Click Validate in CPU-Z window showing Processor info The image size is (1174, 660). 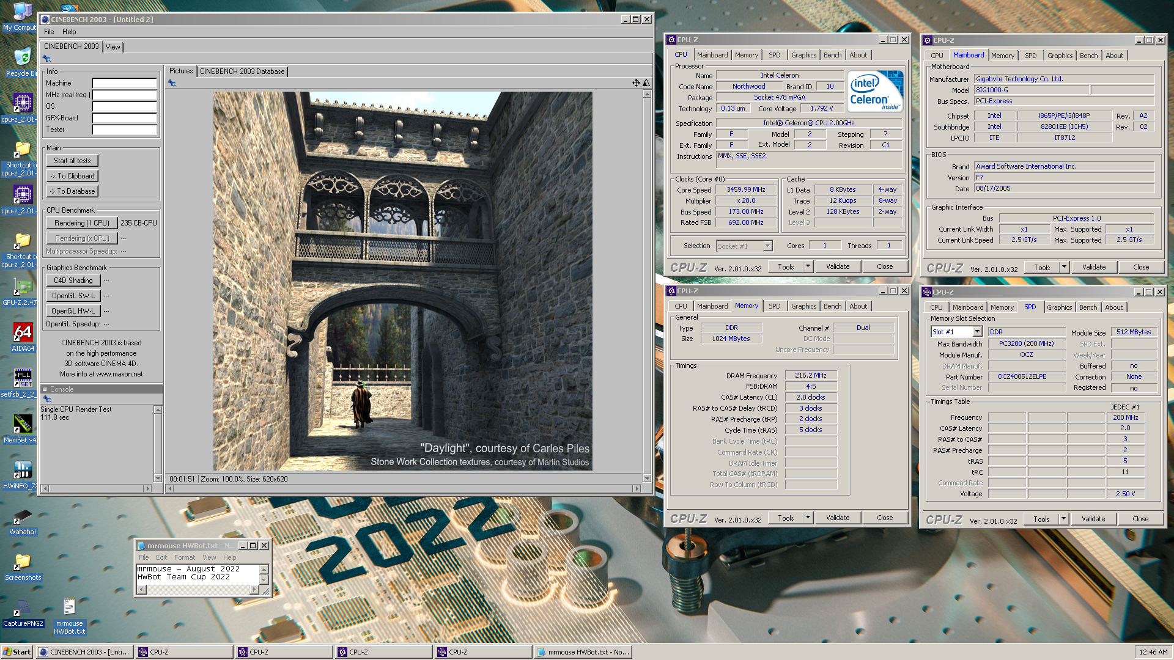(x=838, y=266)
